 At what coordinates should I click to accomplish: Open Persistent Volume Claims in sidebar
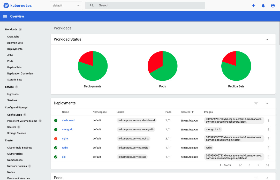coord(22,121)
